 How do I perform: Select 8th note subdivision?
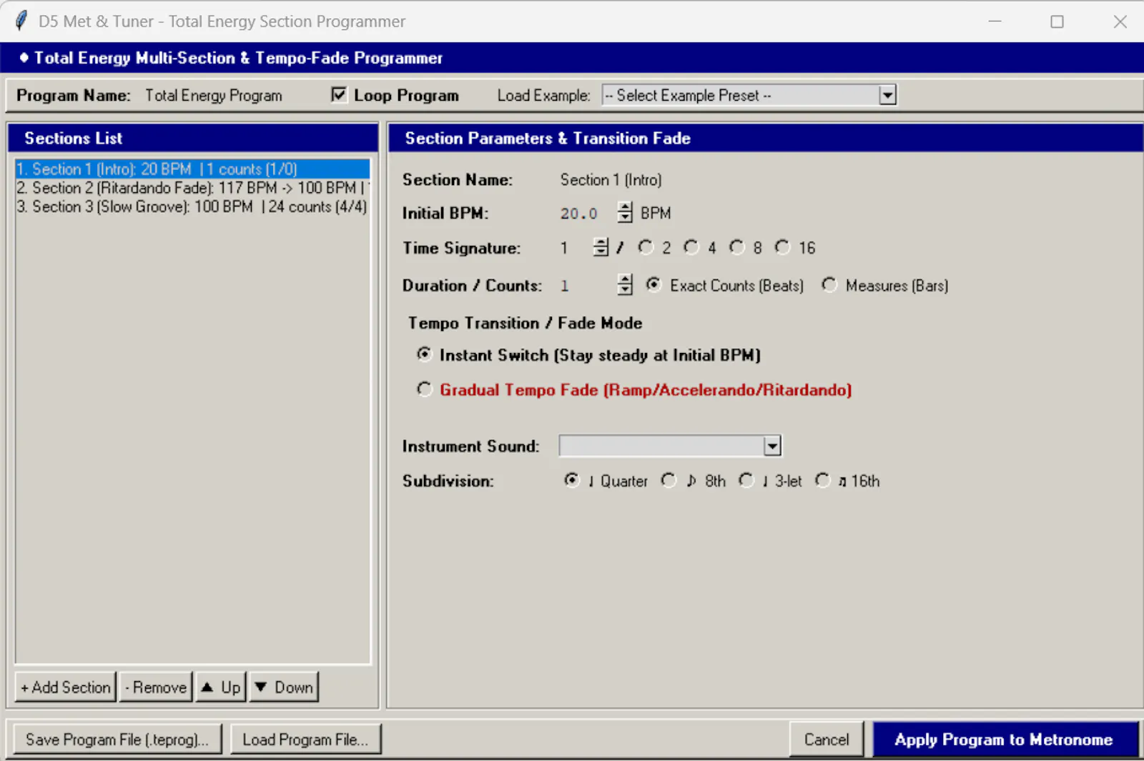click(x=693, y=481)
